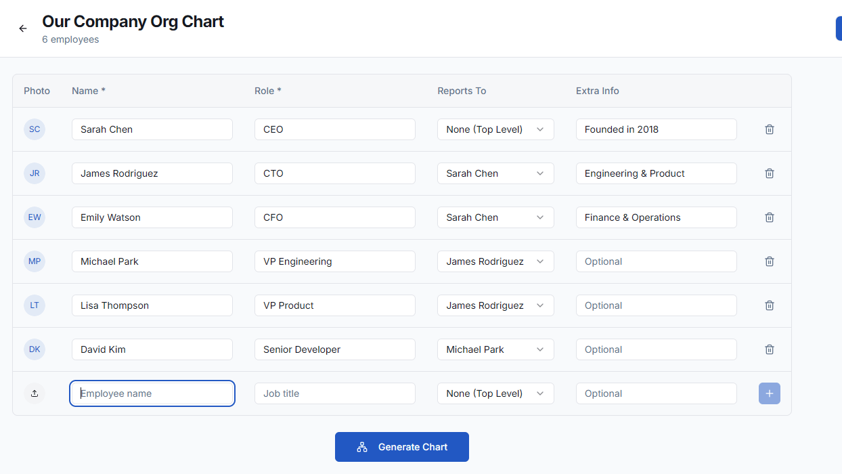
Task: Click the Employee name input field
Action: (x=152, y=393)
